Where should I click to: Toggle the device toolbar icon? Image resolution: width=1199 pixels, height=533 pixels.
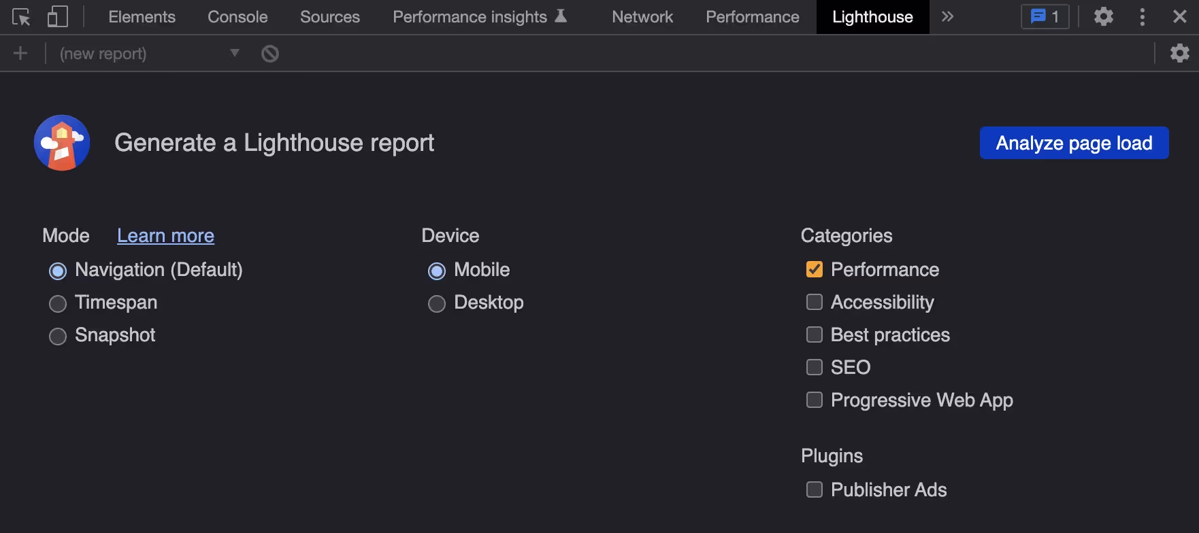58,17
